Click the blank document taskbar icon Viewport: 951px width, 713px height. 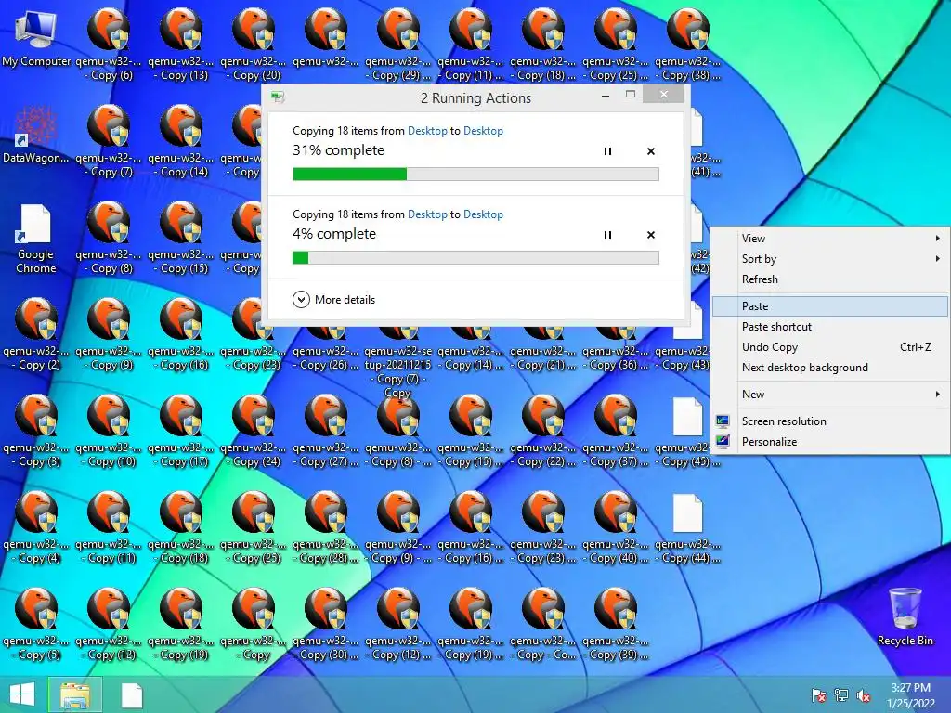pyautogui.click(x=132, y=695)
